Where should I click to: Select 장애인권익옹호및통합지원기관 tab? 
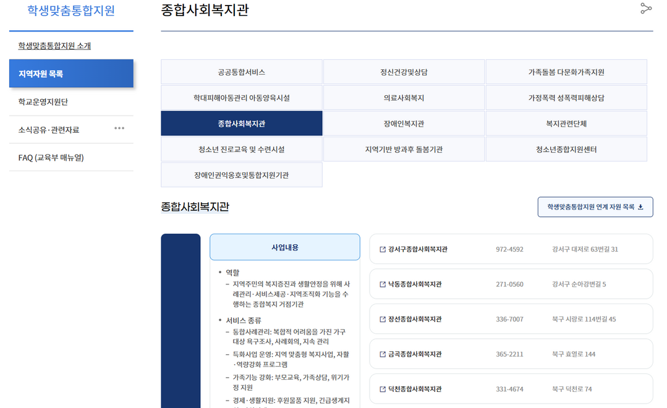tap(242, 176)
